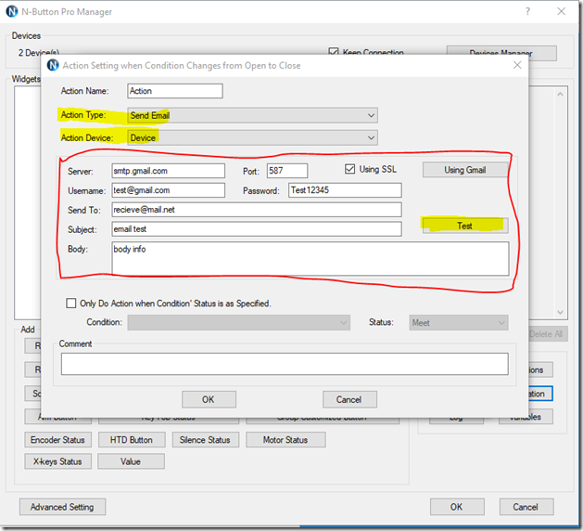This screenshot has width=583, height=531.
Task: Add a Silence Status widget
Action: coord(205,440)
